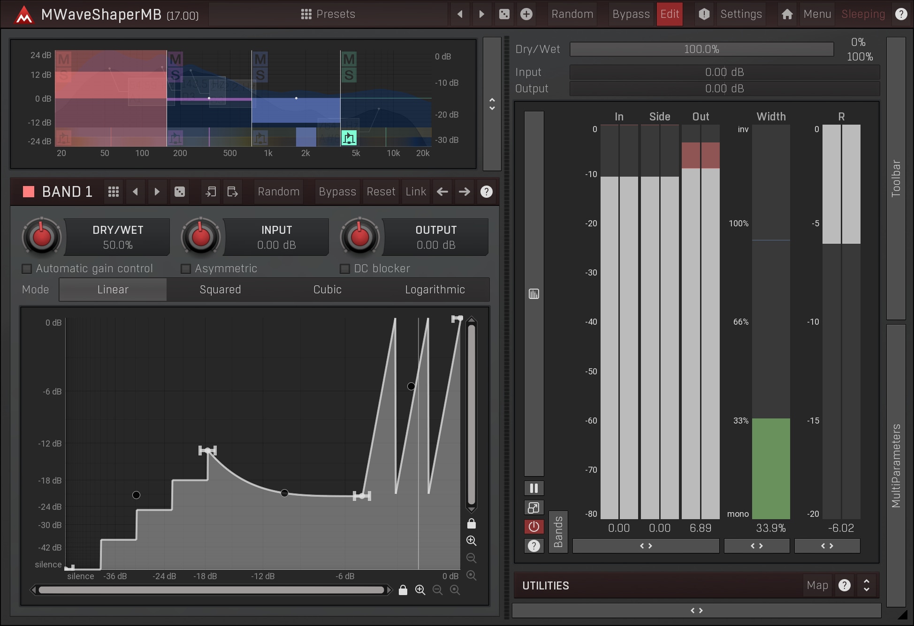Viewport: 914px width, 626px height.
Task: Open band 1 presets grid icon
Action: [x=114, y=192]
